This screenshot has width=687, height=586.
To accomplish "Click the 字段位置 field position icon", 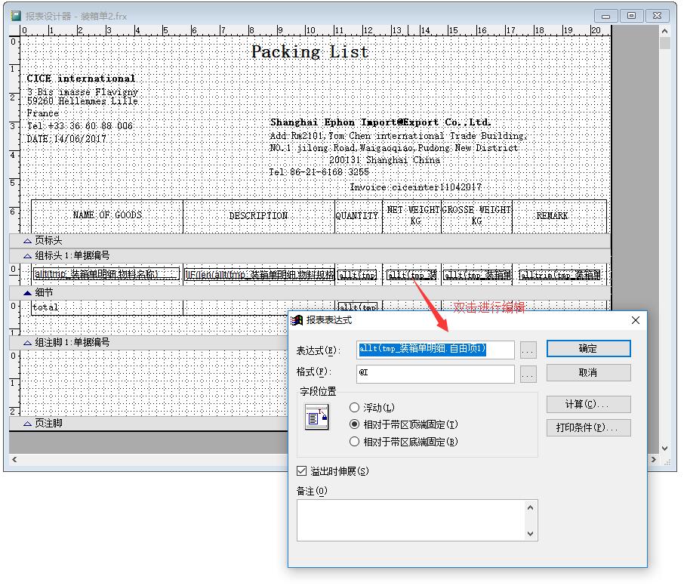I will click(317, 417).
